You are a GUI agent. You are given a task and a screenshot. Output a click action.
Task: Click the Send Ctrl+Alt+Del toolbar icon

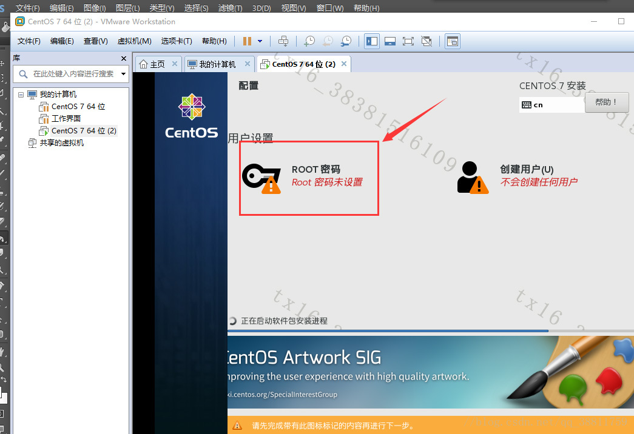283,41
